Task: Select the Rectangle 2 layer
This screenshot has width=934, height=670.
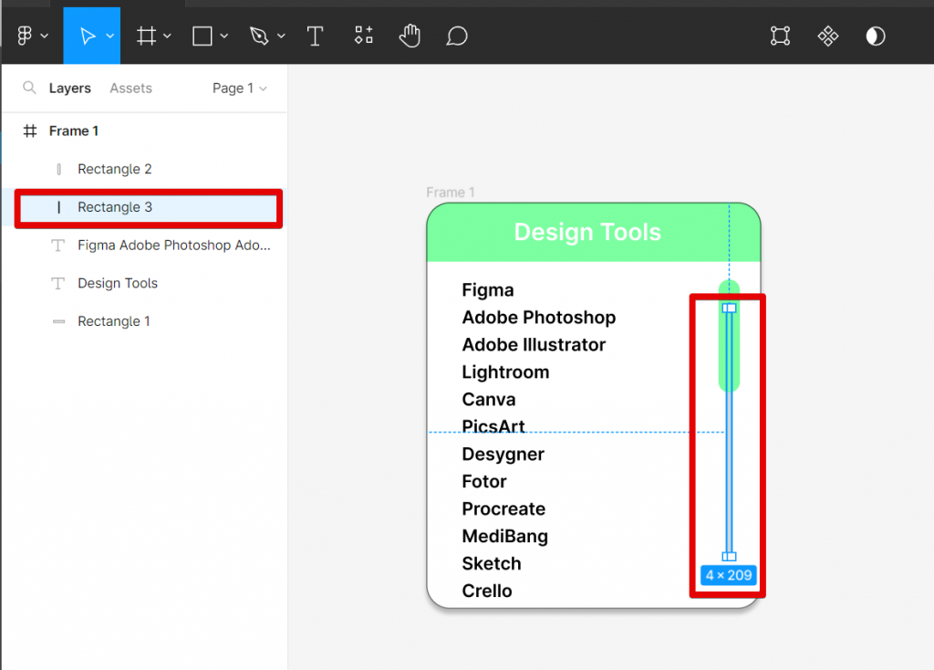Action: (115, 169)
